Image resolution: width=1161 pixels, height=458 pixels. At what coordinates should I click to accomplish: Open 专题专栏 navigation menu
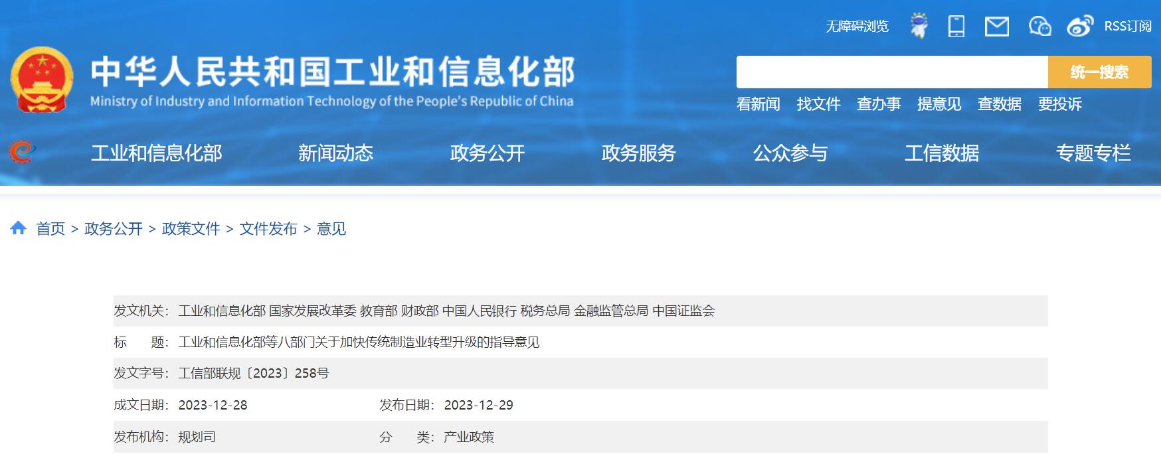point(1093,153)
